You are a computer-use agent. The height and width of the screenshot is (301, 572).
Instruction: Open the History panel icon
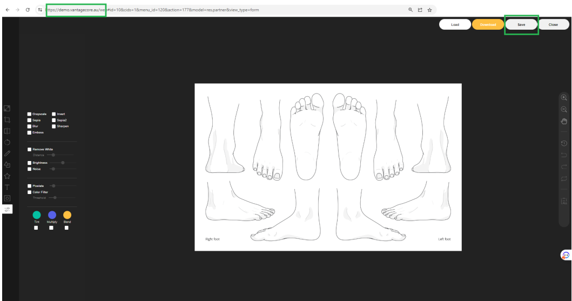(564, 143)
